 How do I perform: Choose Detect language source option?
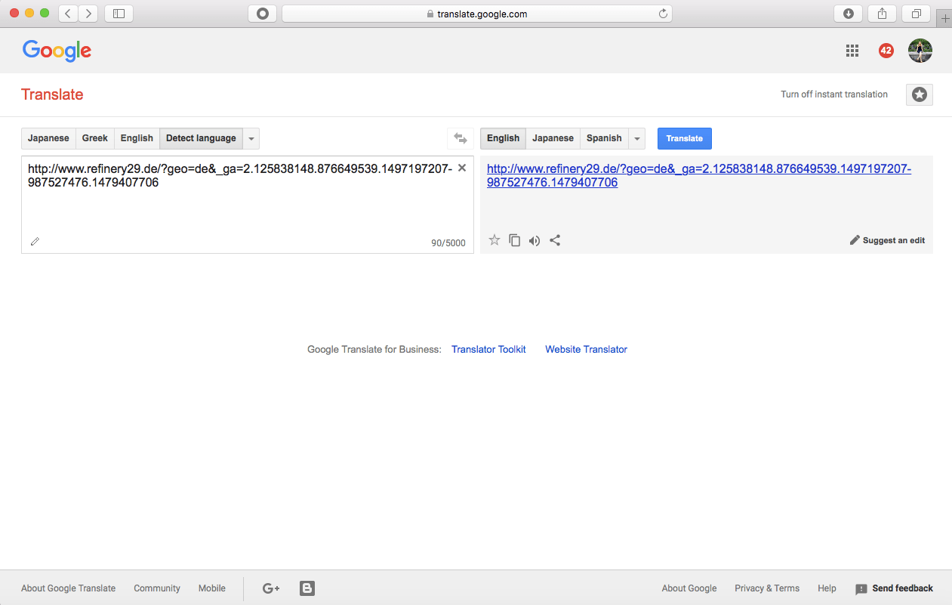pos(201,138)
